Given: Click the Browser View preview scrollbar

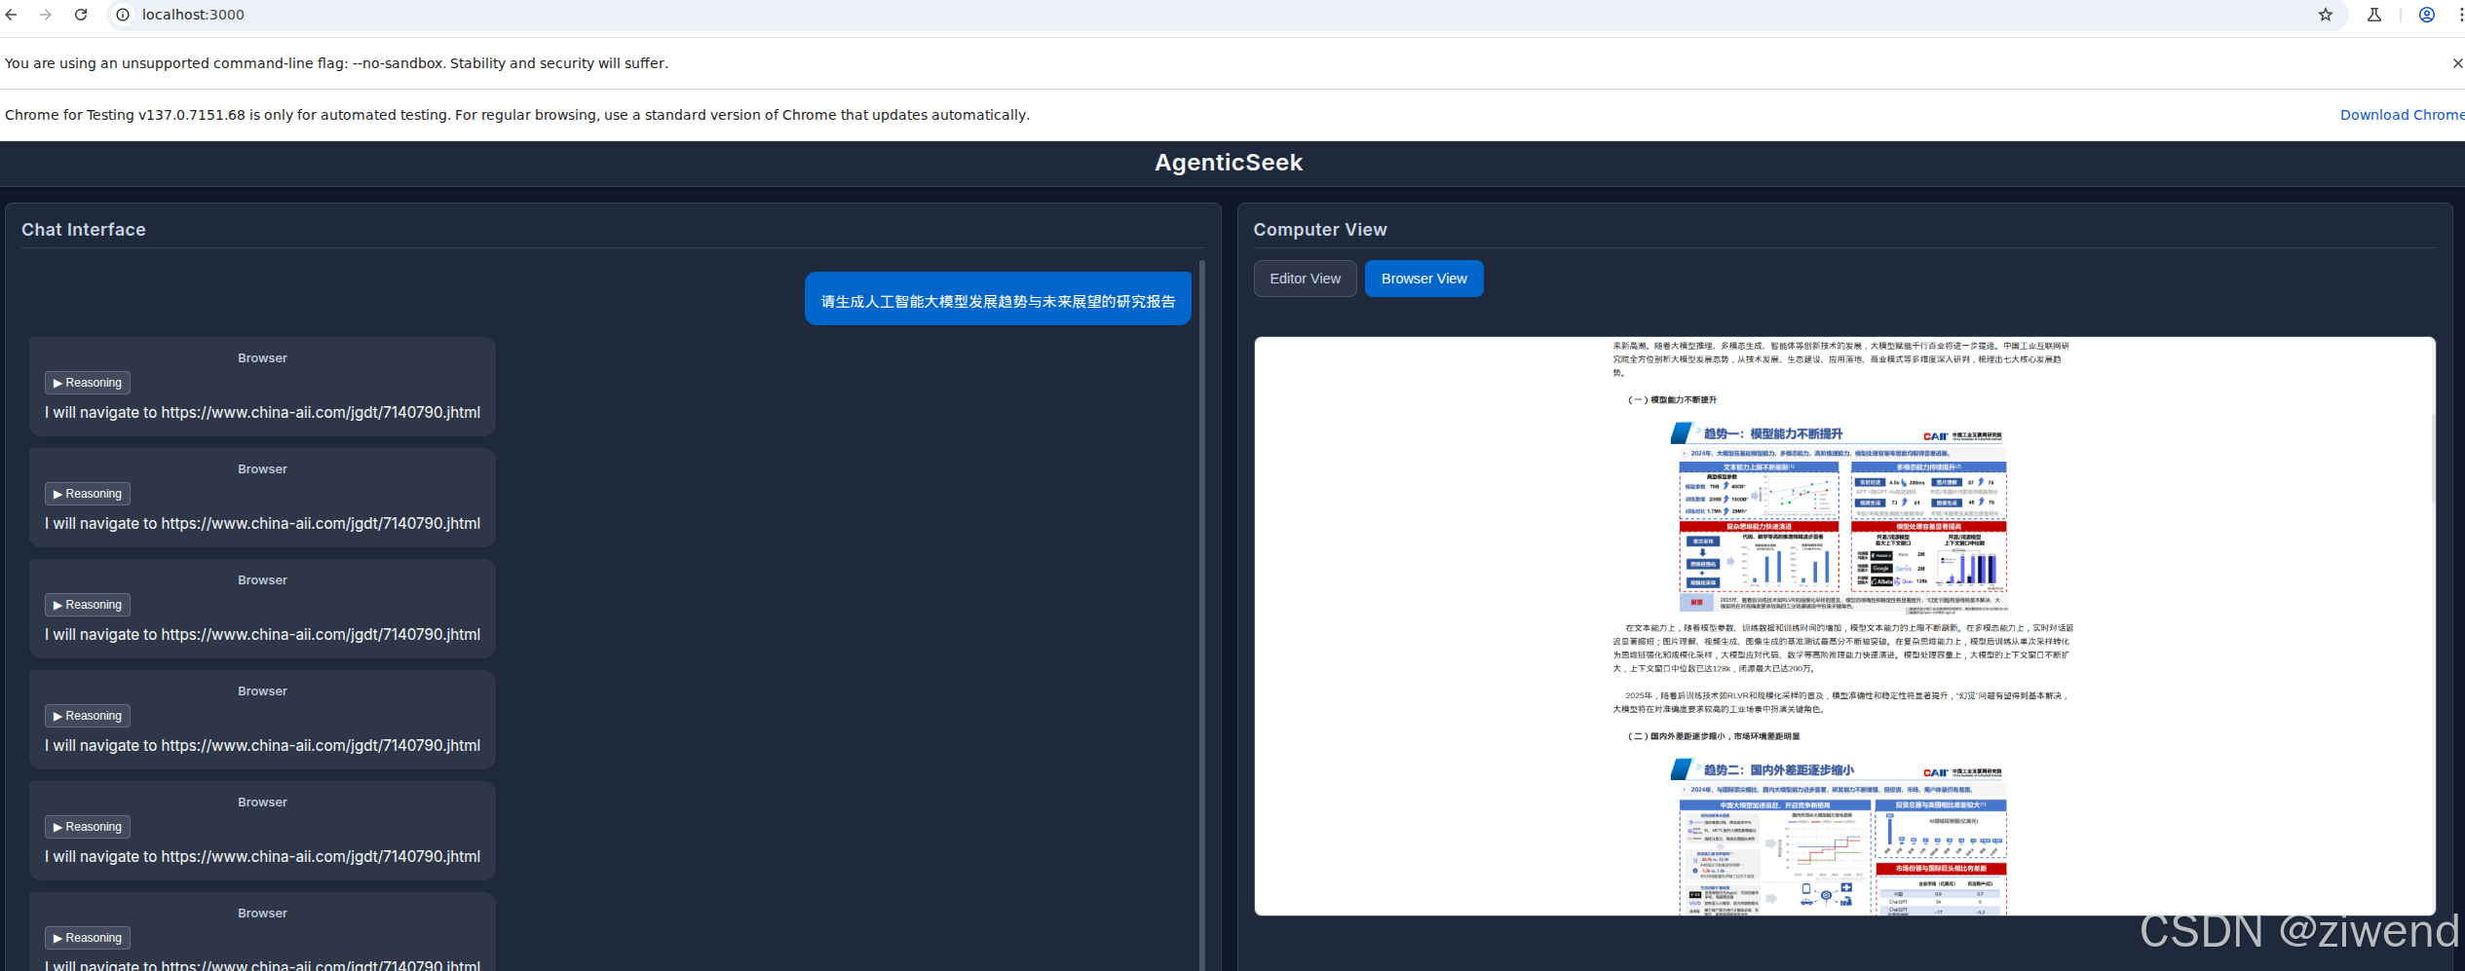Looking at the screenshot, I should coord(2433,458).
